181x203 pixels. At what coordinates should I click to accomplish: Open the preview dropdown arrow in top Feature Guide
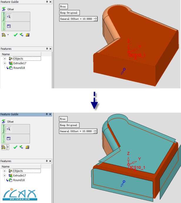(8, 35)
